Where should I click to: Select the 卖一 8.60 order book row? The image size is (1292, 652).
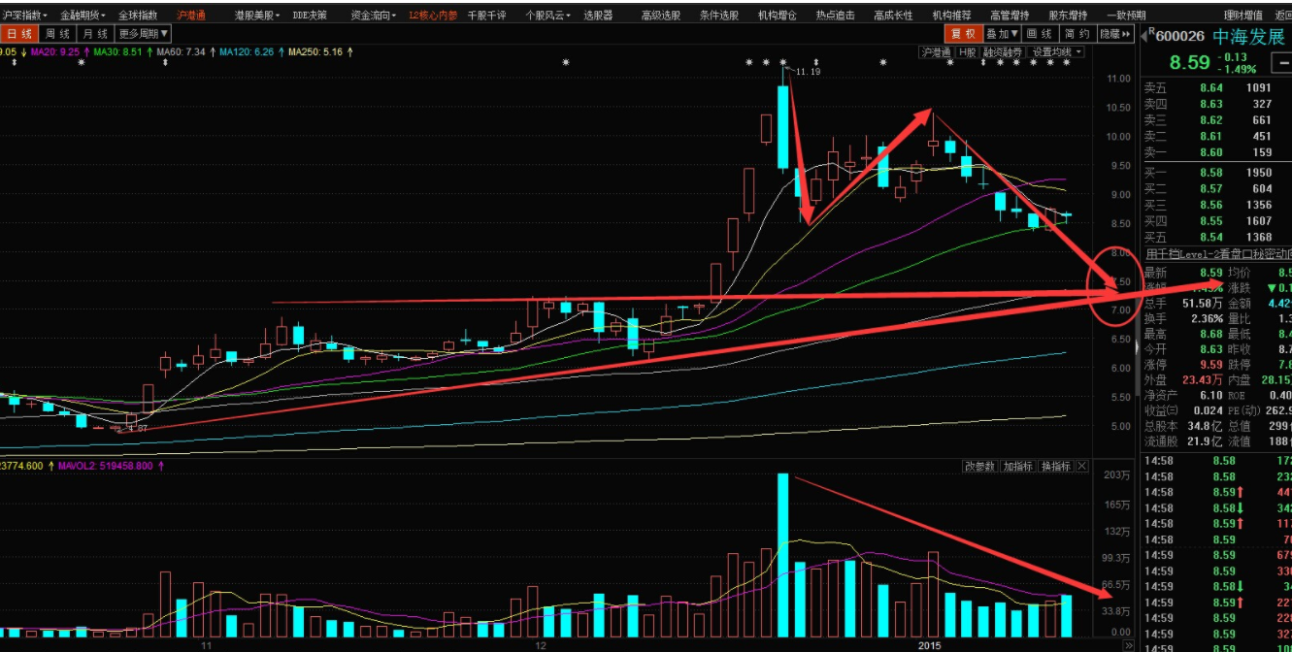click(1217, 152)
